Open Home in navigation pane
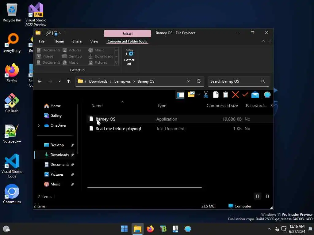The image size is (314, 235). [52, 106]
